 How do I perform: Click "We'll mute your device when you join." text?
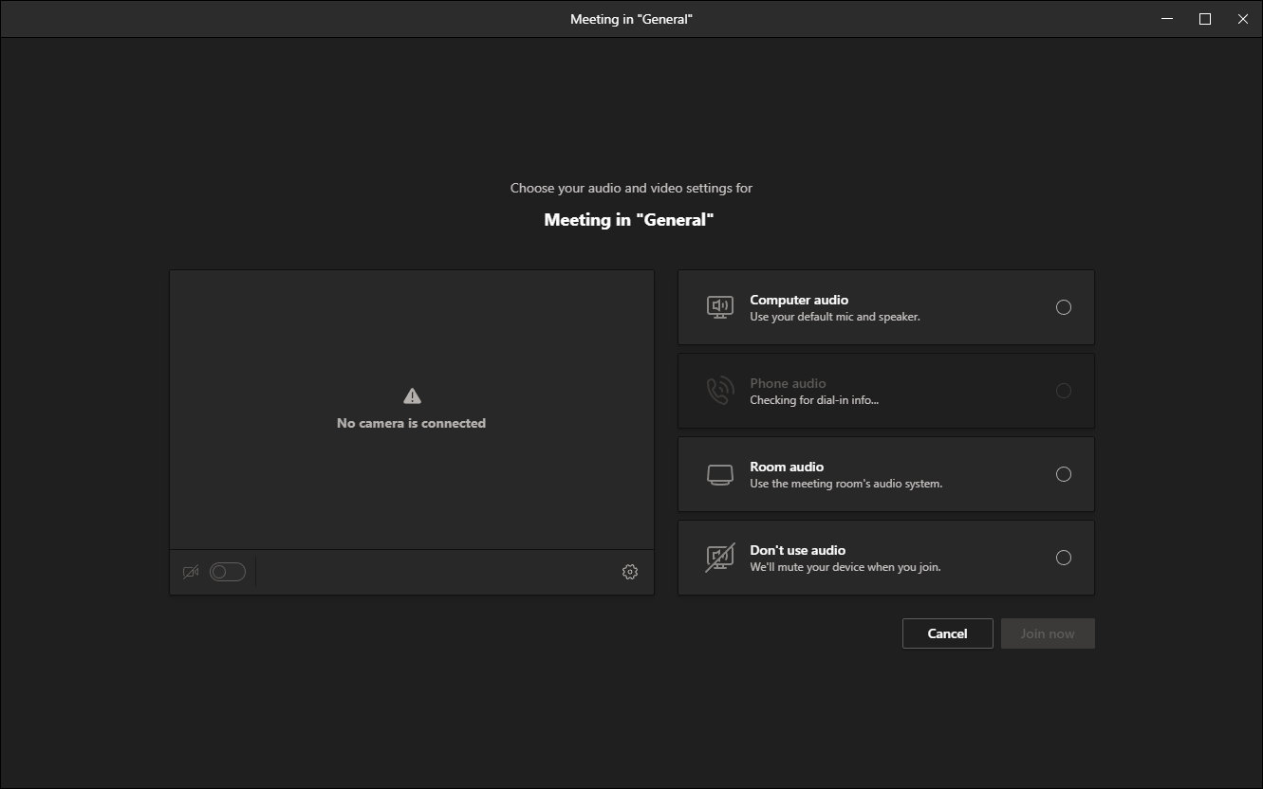tap(845, 567)
